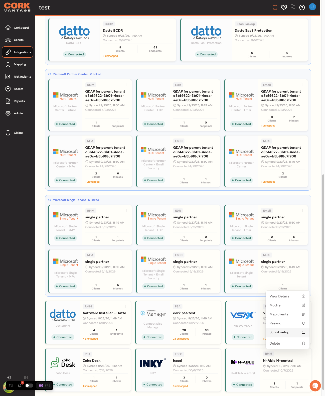Select Map clients menu entry
The width and height of the screenshot is (325, 396).
pyautogui.click(x=288, y=314)
